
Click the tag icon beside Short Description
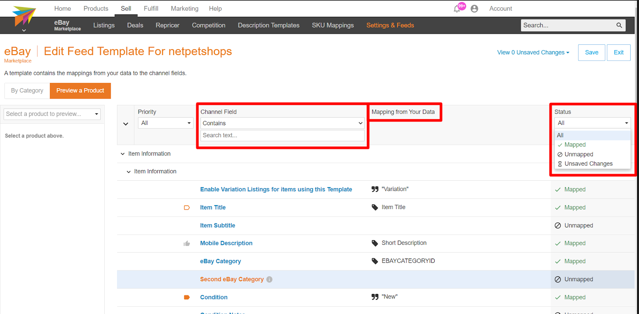tap(375, 243)
